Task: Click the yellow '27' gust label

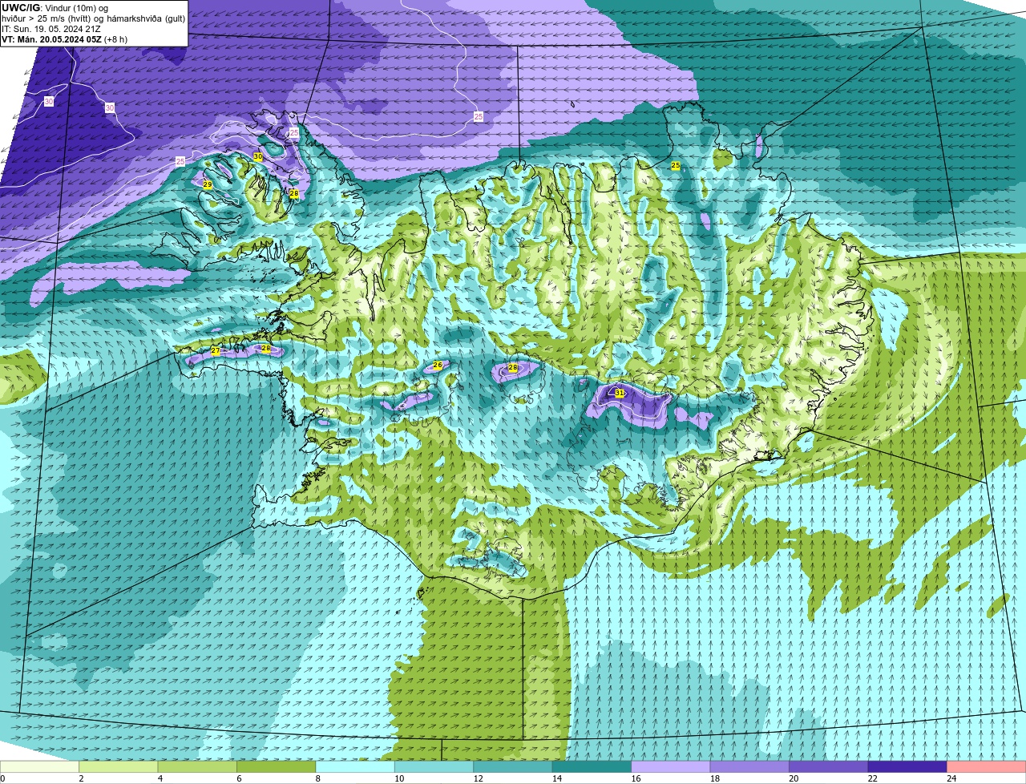Action: (215, 351)
